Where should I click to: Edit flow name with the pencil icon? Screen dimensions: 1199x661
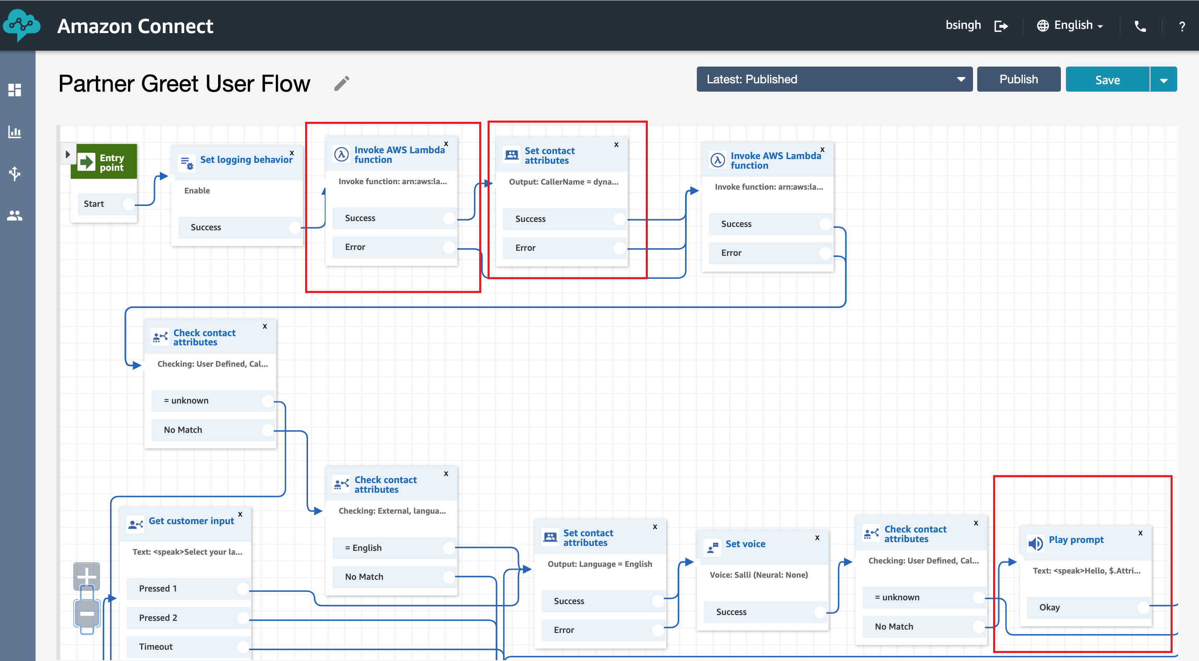tap(341, 84)
